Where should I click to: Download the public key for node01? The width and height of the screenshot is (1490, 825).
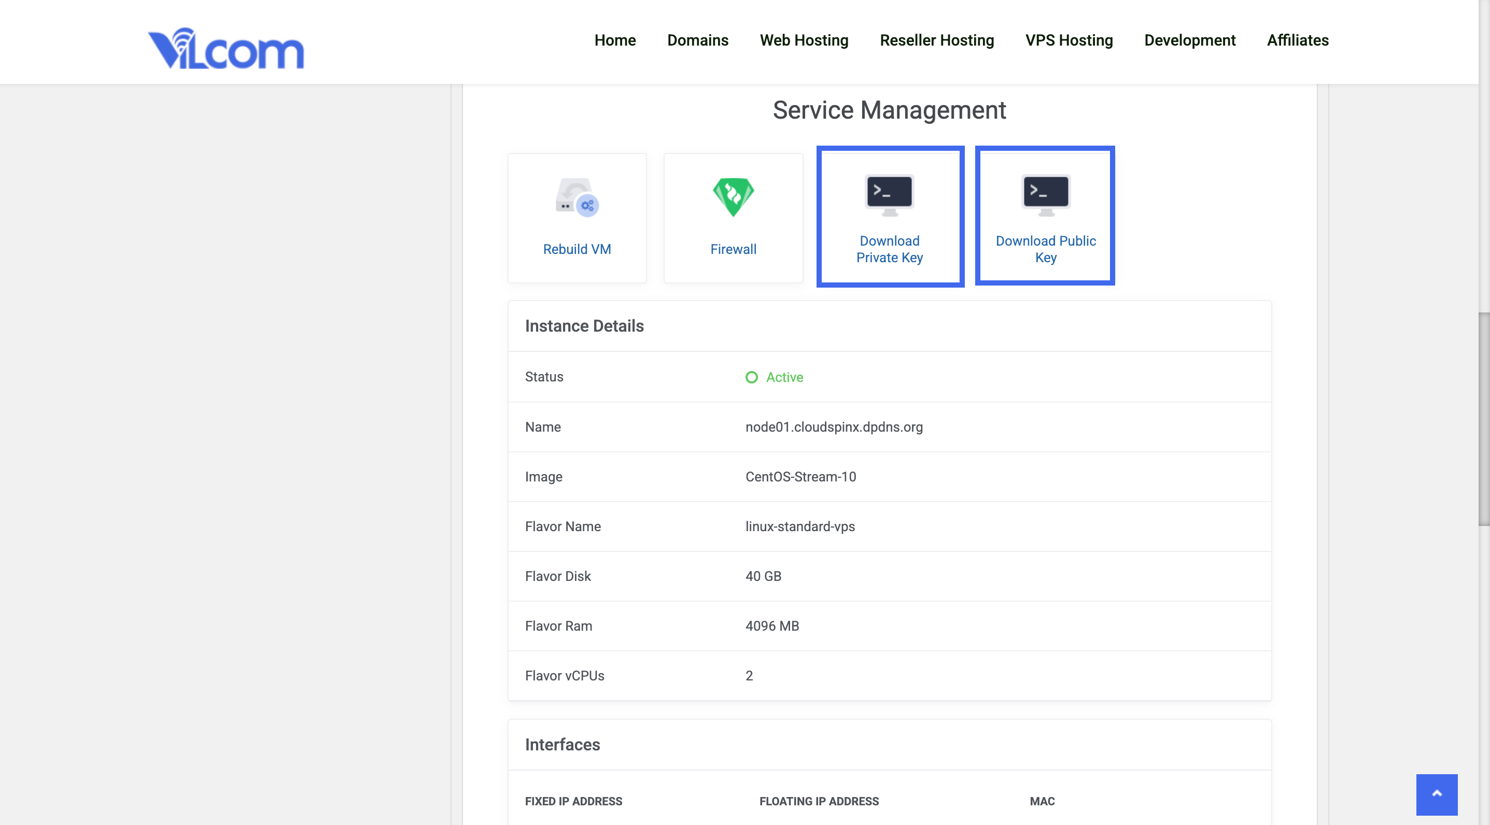point(1045,249)
